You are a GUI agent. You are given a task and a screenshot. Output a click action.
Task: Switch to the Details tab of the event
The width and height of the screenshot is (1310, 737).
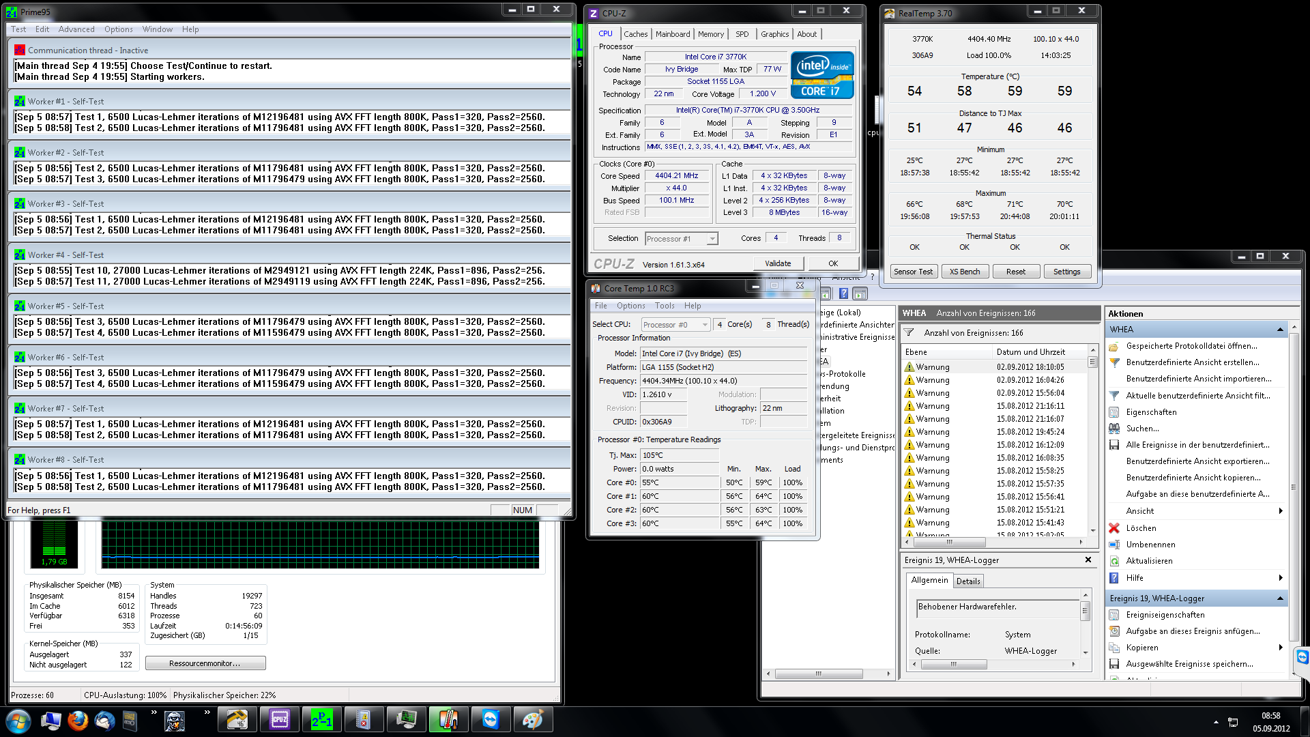coord(967,581)
